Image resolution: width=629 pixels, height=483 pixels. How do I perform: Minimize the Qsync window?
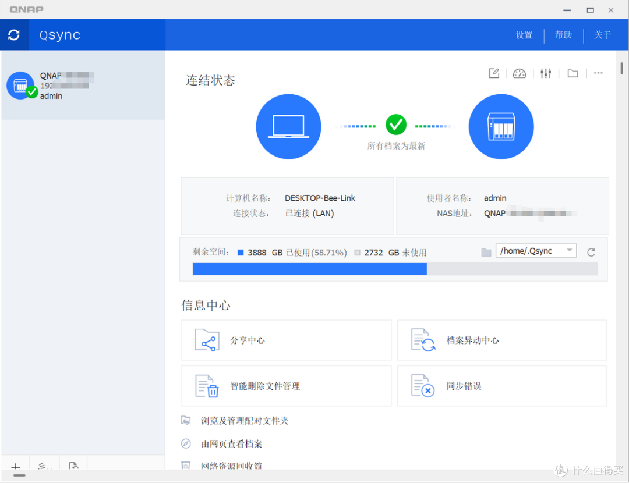[x=567, y=10]
